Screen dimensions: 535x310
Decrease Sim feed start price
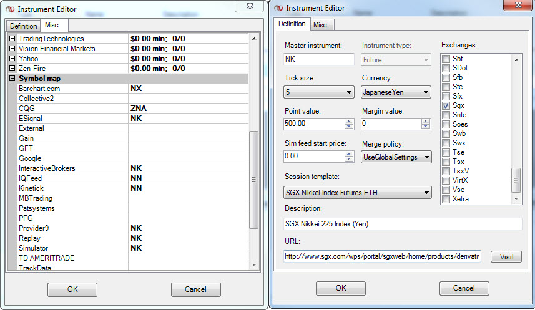349,159
